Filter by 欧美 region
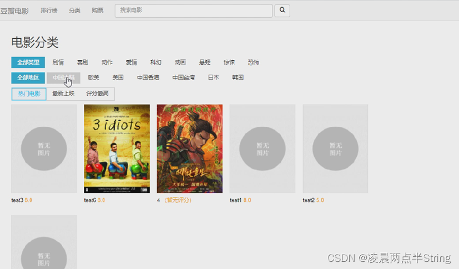 (94, 77)
